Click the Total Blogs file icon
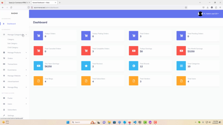This screenshot has width=223, height=125. pyautogui.click(x=38, y=81)
